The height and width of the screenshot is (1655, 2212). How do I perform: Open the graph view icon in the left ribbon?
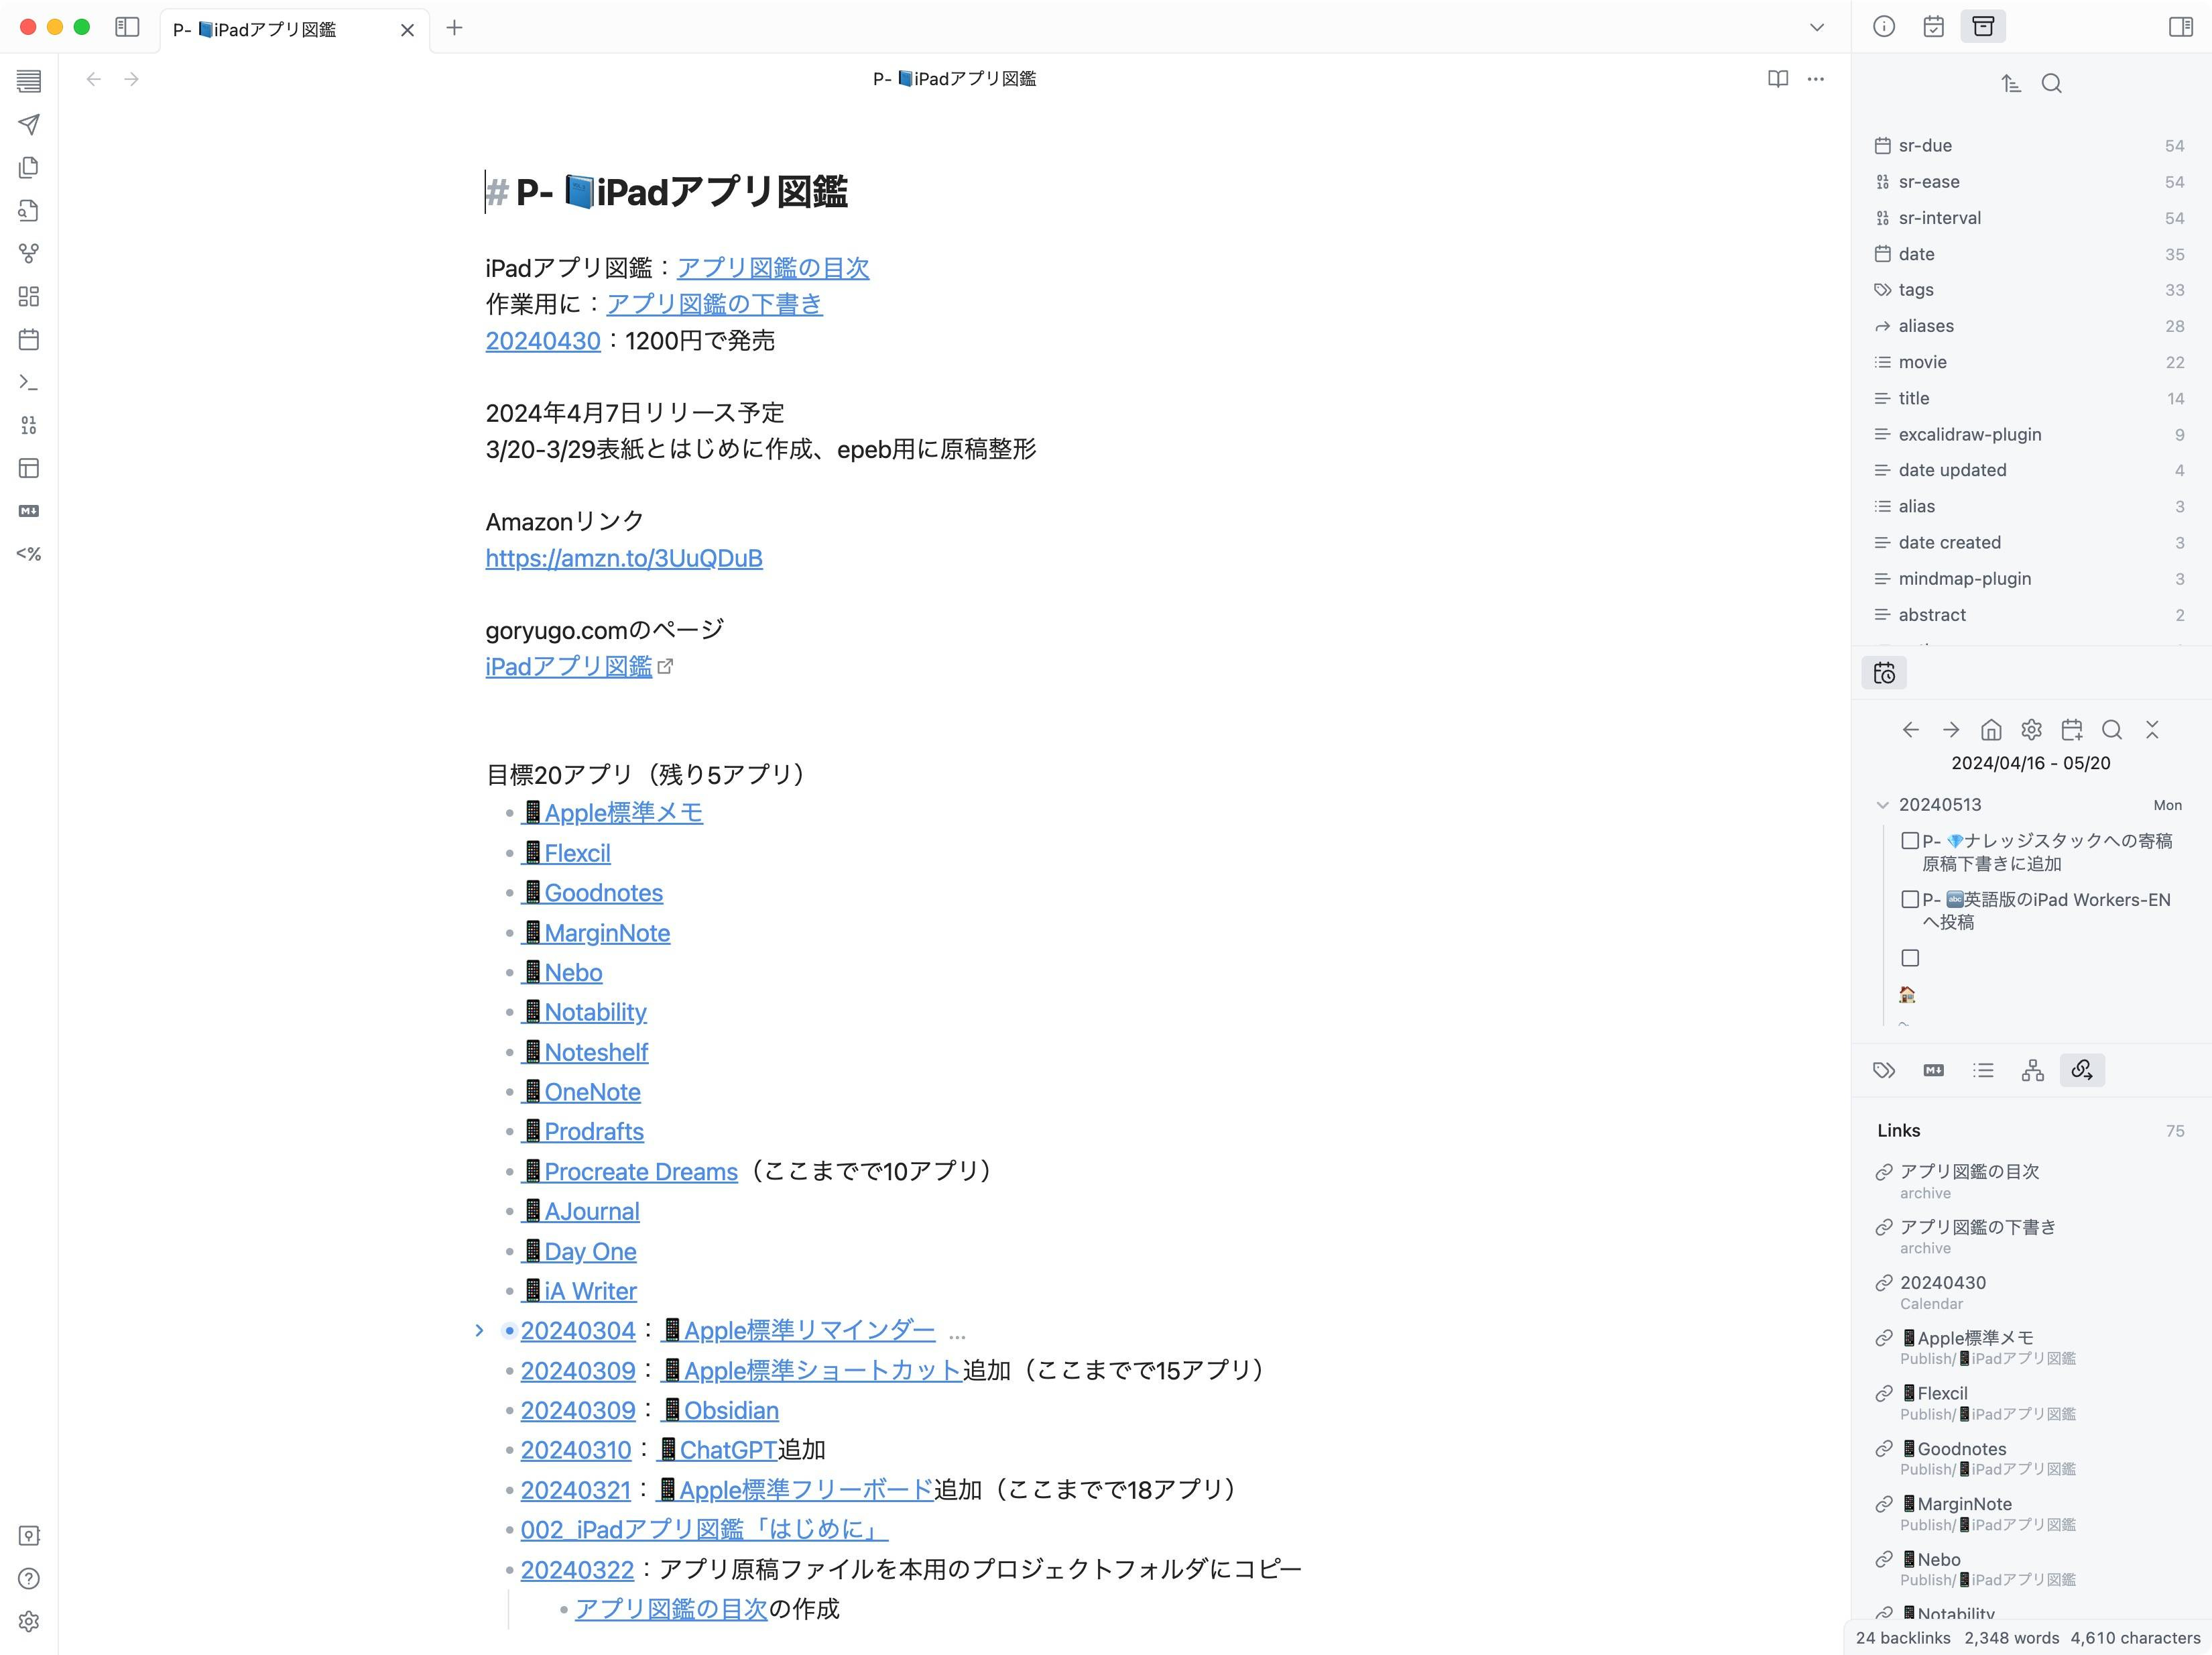tap(29, 253)
